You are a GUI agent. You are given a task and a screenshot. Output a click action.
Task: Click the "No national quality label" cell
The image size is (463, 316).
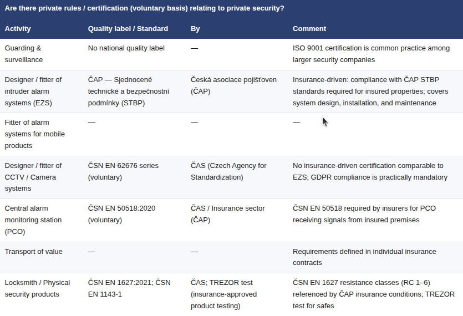pyautogui.click(x=126, y=48)
